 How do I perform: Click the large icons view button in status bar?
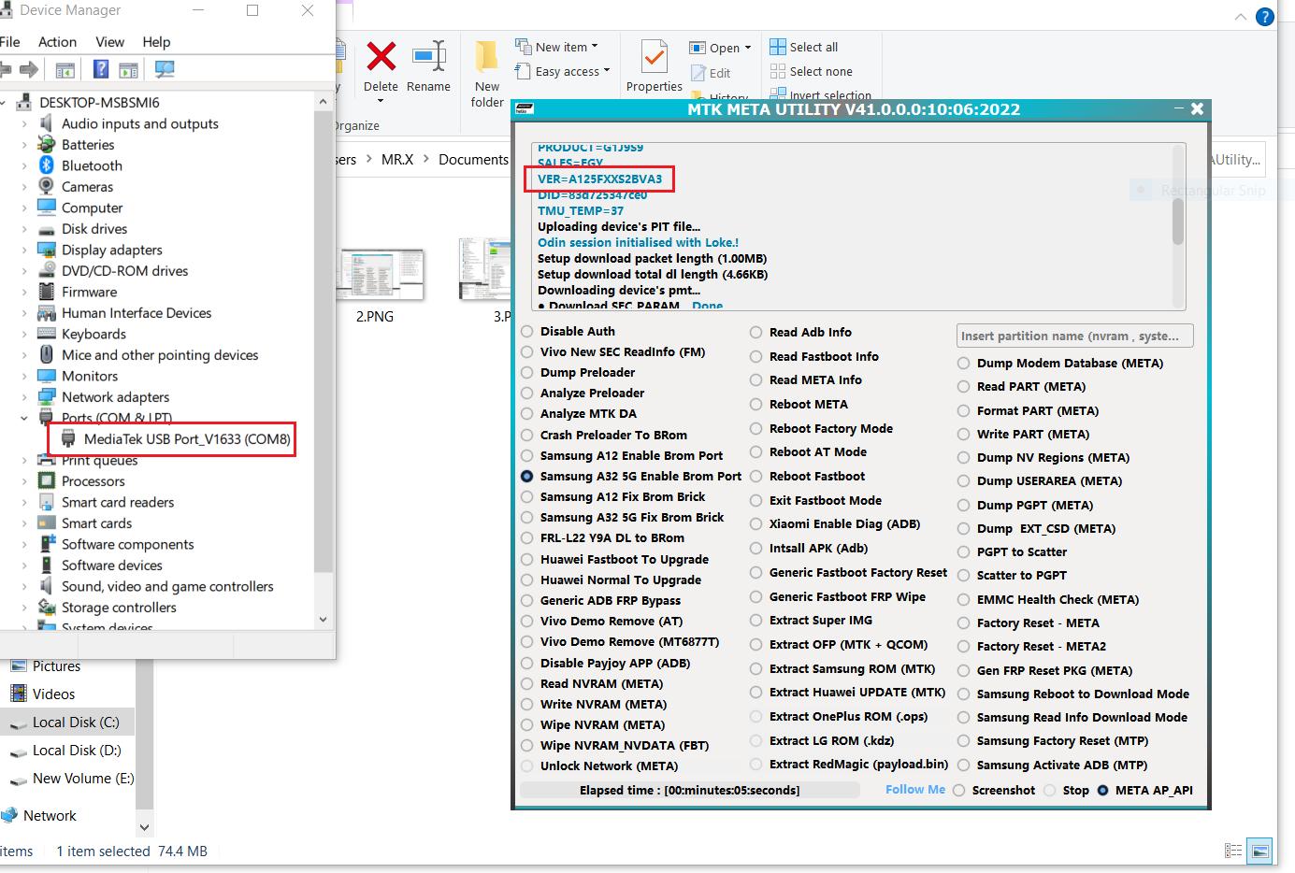(x=1260, y=851)
